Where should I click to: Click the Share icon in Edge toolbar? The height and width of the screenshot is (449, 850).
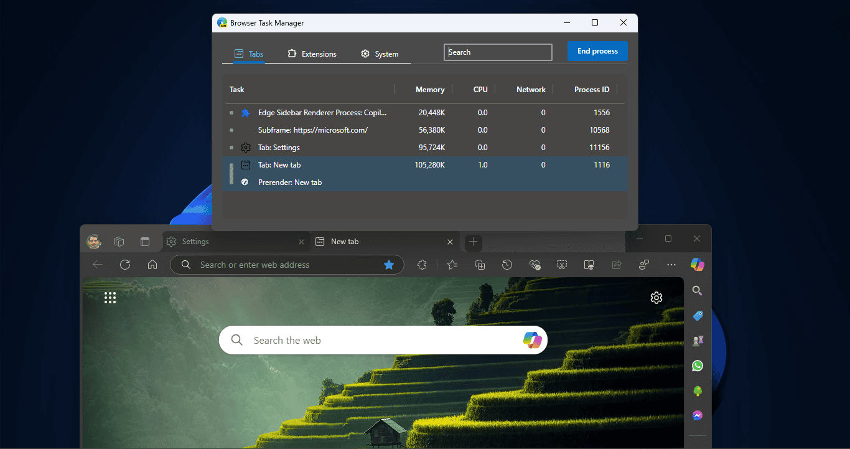tap(617, 265)
